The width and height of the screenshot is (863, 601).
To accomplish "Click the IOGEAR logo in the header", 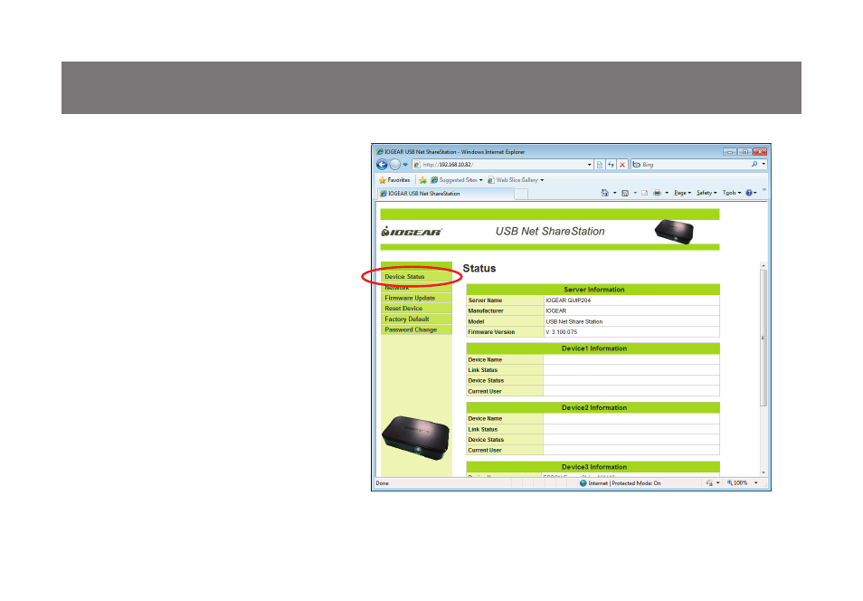I will pos(412,232).
